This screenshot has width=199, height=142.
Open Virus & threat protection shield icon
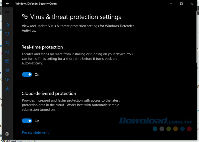pyautogui.click(x=7, y=34)
